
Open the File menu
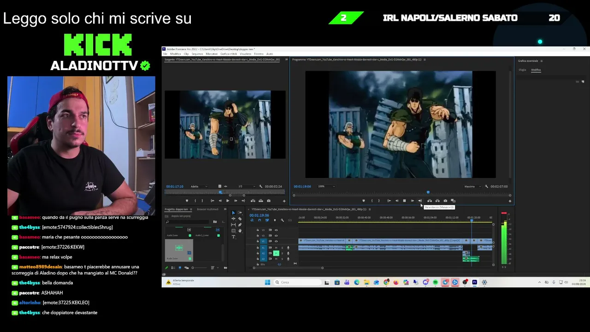165,54
